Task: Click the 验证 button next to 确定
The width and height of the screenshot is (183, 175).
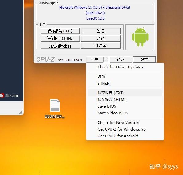Action: [121, 59]
